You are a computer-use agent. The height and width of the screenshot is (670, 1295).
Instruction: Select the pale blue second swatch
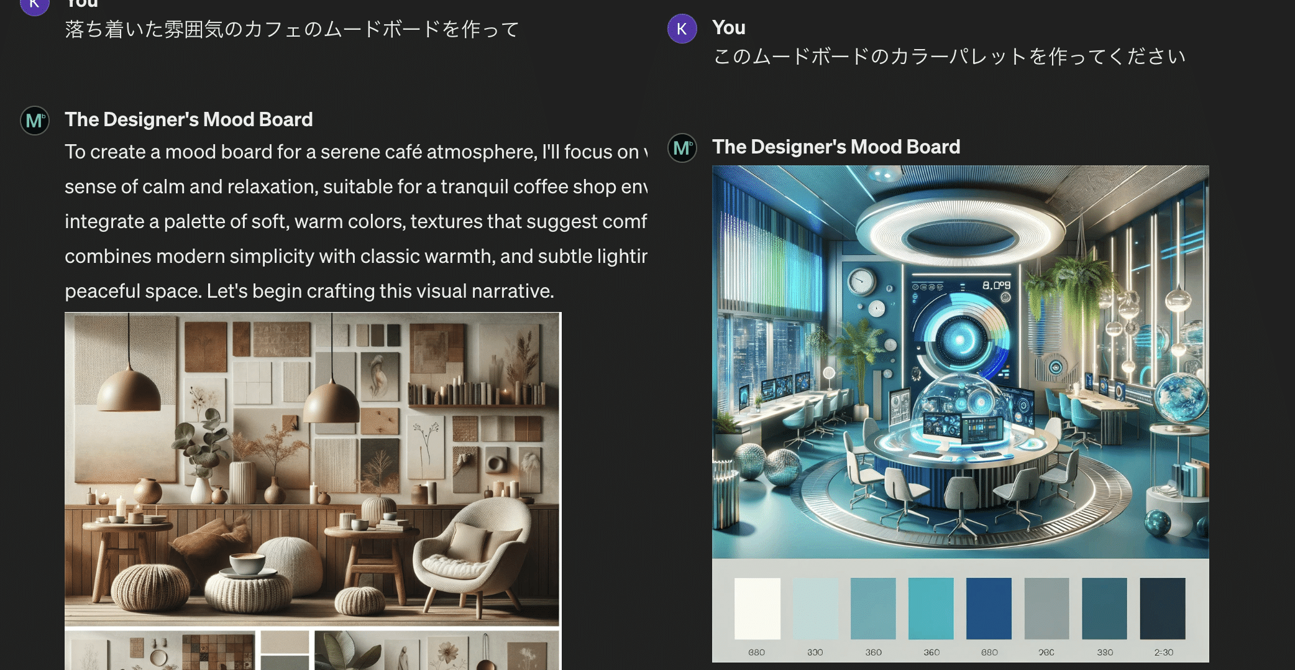click(815, 608)
